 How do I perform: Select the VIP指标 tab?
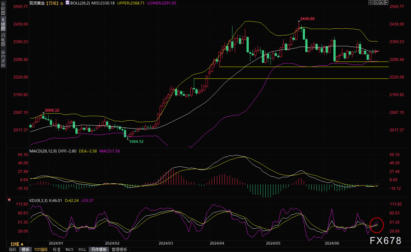pos(41,249)
